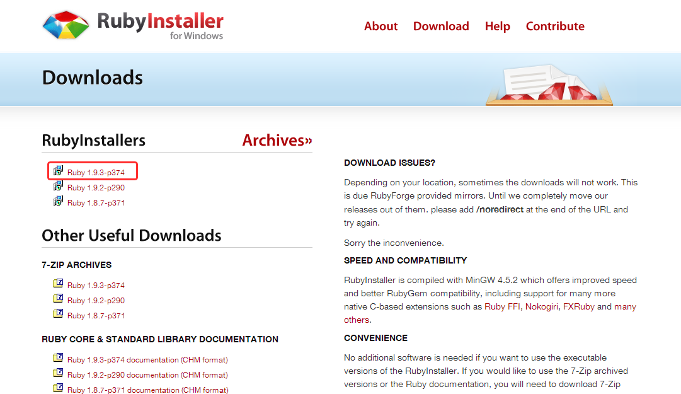Click installer icon beside Ruby 1.8.7-p371
Viewport: 681px width, 394px height.
pos(59,202)
